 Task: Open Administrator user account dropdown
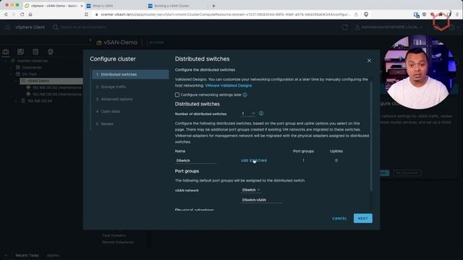pyautogui.click(x=388, y=27)
